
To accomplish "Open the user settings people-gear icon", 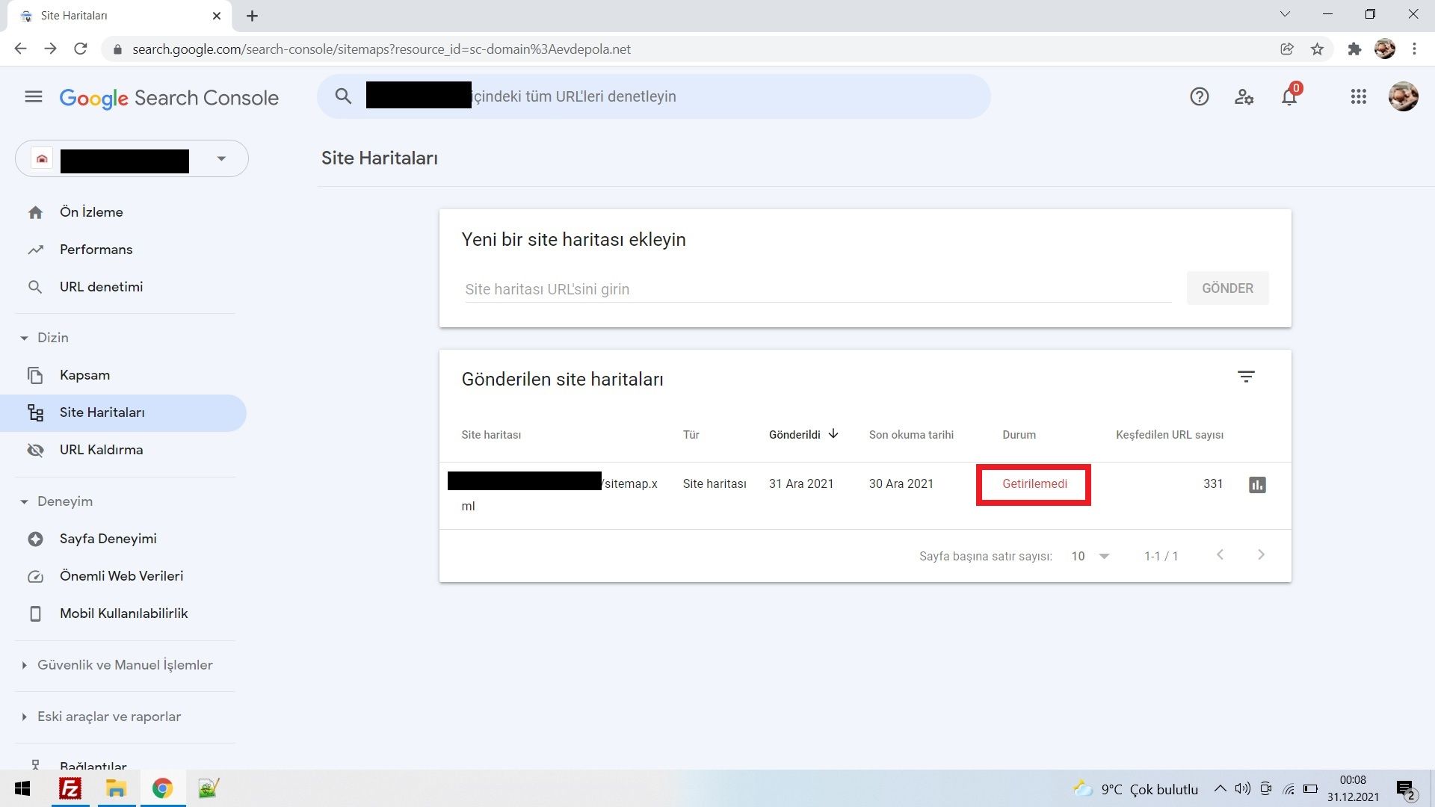I will (1244, 97).
